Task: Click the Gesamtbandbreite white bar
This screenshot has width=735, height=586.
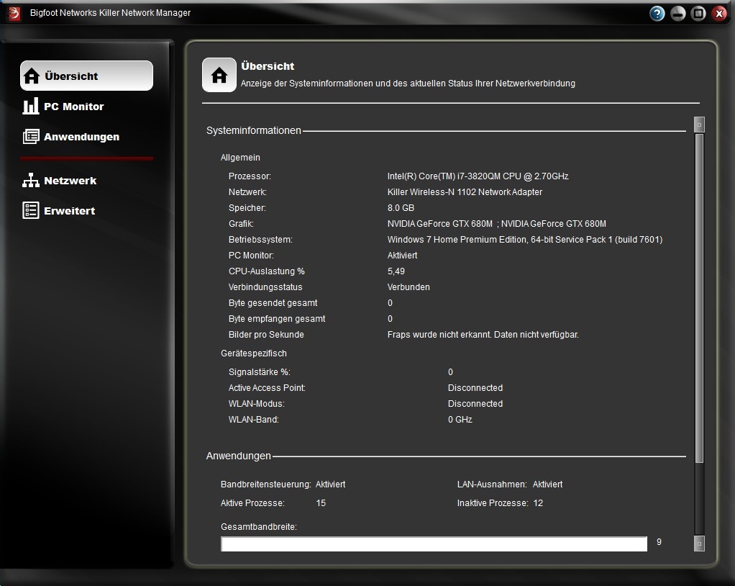Action: coord(434,544)
